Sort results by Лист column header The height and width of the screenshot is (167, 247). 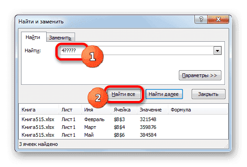[70, 110]
